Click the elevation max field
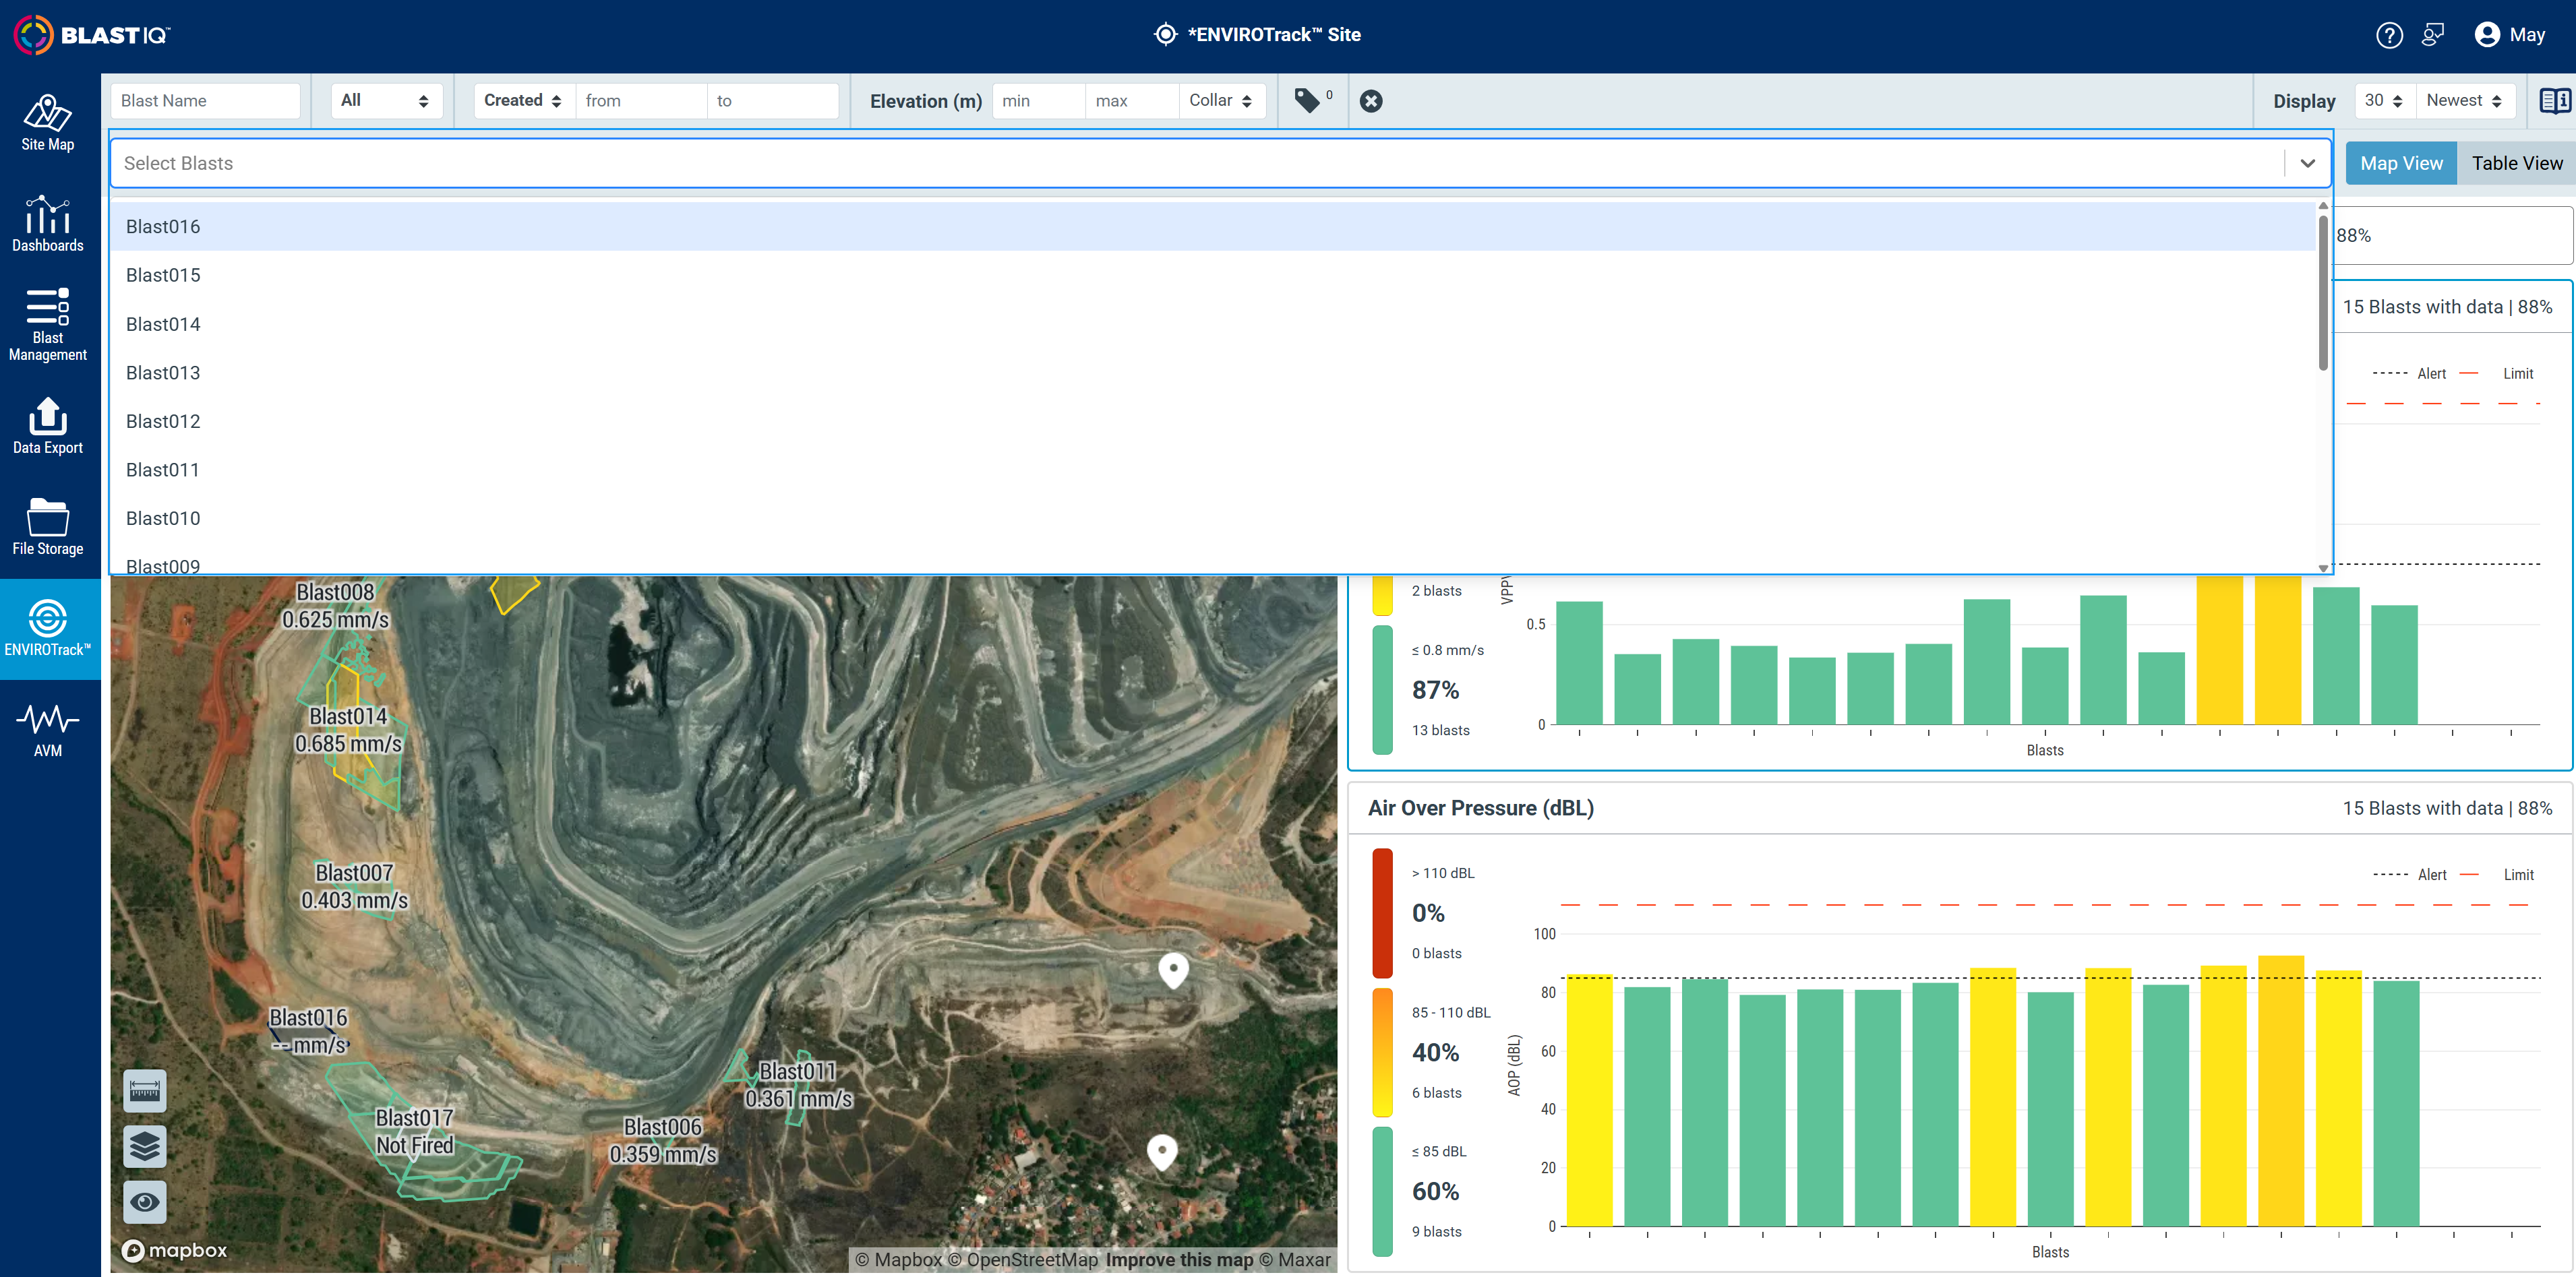 tap(1132, 101)
